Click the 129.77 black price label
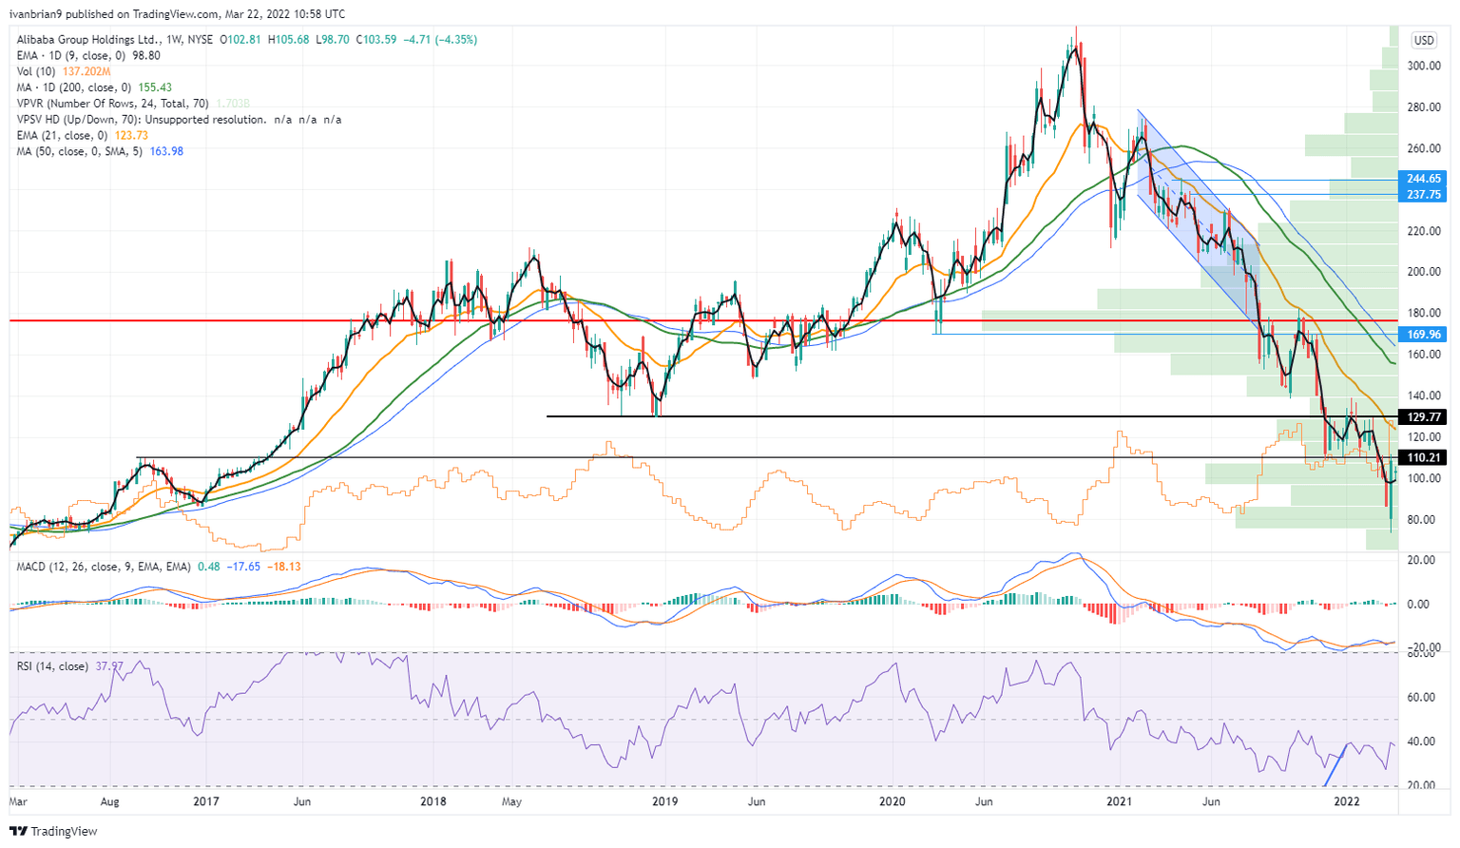1460x848 pixels. 1424,417
